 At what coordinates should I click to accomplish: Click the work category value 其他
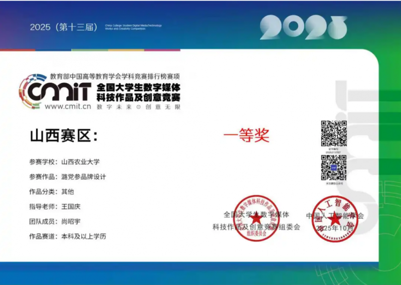click(67, 191)
